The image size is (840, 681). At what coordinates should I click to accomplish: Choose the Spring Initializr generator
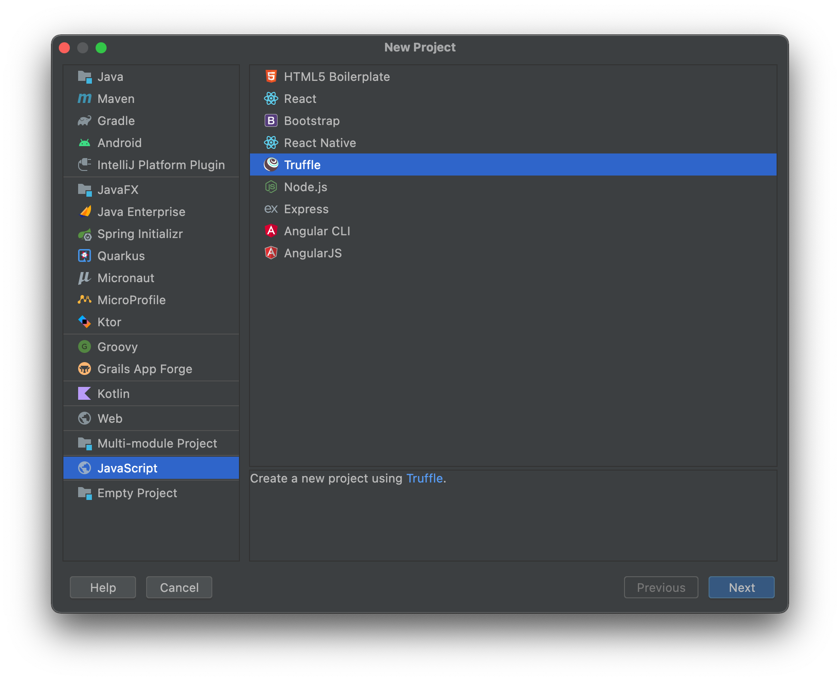pos(151,234)
